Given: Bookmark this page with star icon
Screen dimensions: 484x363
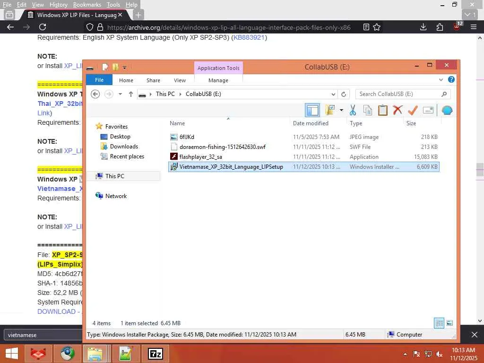Looking at the screenshot, I should pos(377,27).
